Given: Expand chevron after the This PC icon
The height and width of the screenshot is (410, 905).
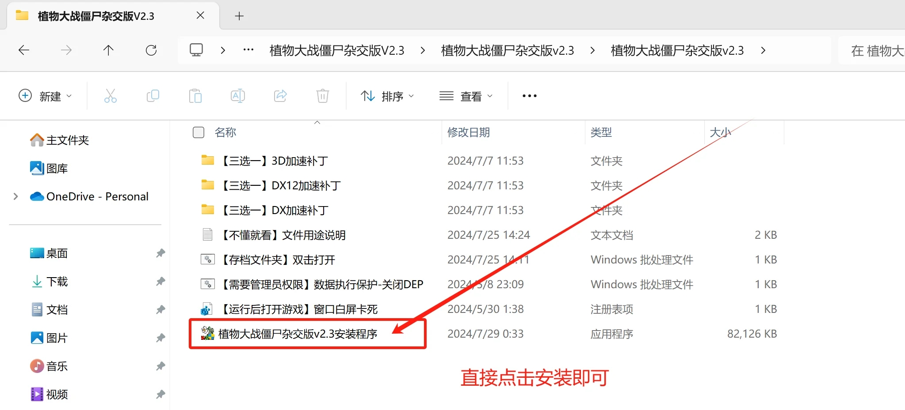Looking at the screenshot, I should tap(223, 50).
